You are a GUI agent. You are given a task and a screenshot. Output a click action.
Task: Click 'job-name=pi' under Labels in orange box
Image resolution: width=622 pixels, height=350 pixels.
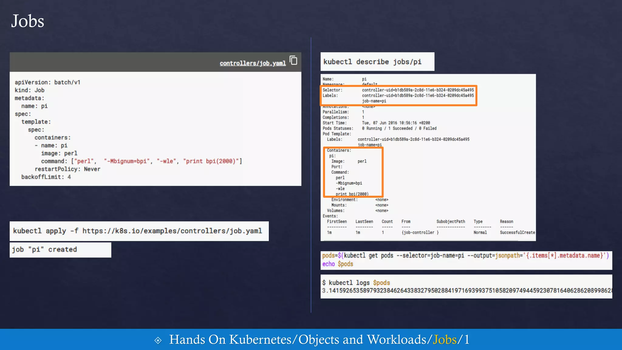[374, 101]
